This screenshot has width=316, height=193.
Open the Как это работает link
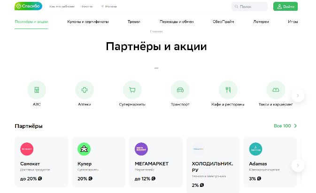pos(62,7)
